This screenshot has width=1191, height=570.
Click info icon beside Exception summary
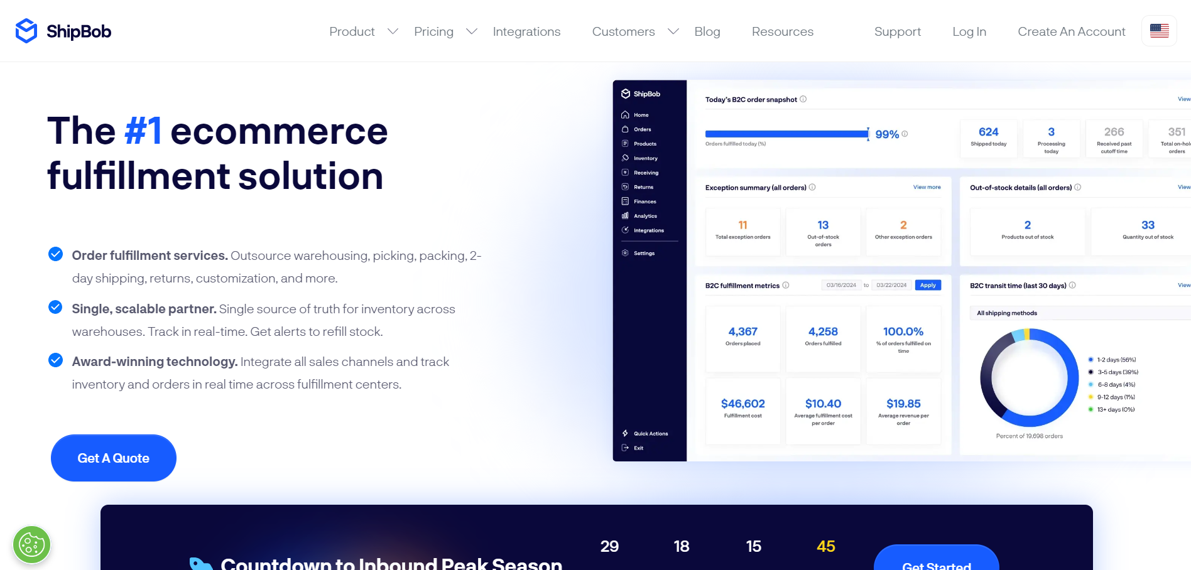[812, 187]
